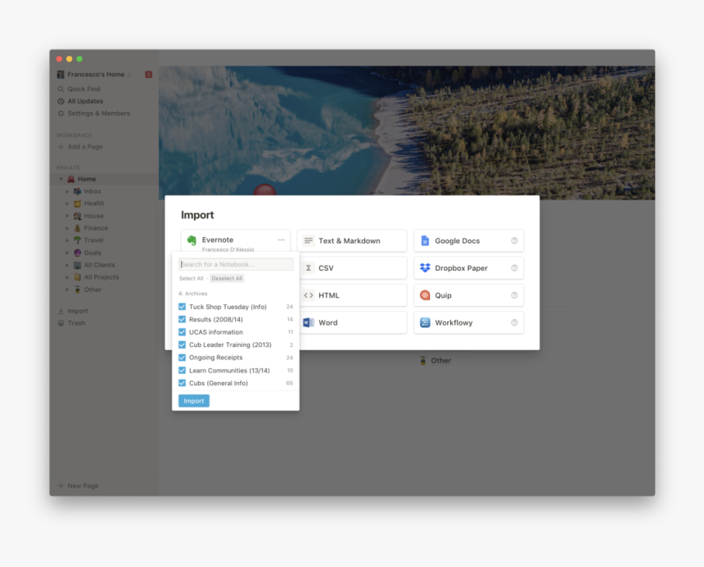Expand the Goals page in sidebar
Screen dimensions: 704x567
(x=67, y=253)
